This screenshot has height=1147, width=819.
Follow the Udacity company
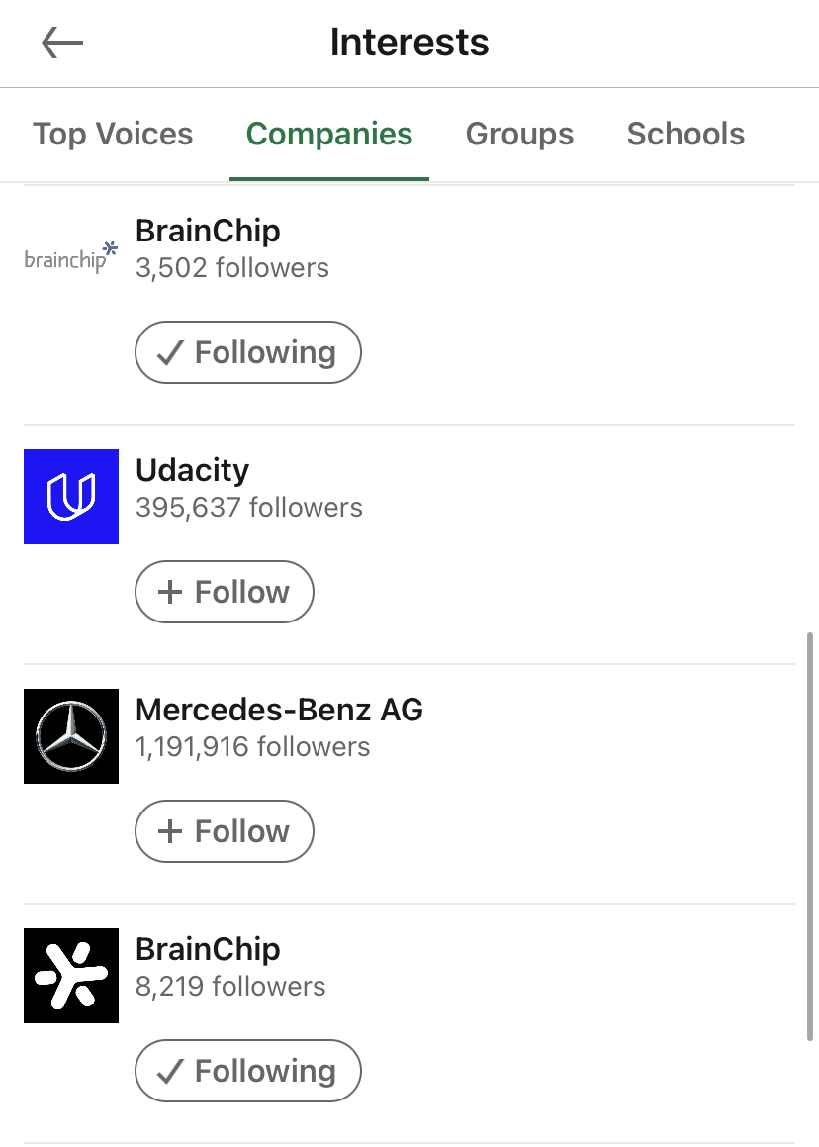pyautogui.click(x=225, y=592)
